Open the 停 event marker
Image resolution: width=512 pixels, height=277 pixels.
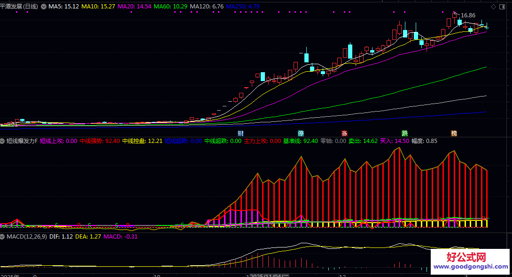click(x=301, y=133)
